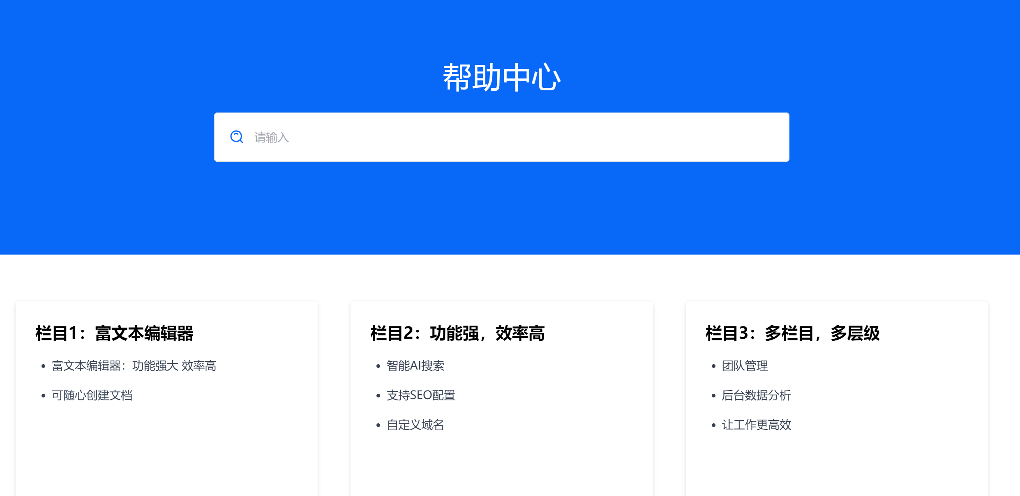The height and width of the screenshot is (496, 1020).
Task: Open 让工作更高效 article link
Action: pos(756,425)
